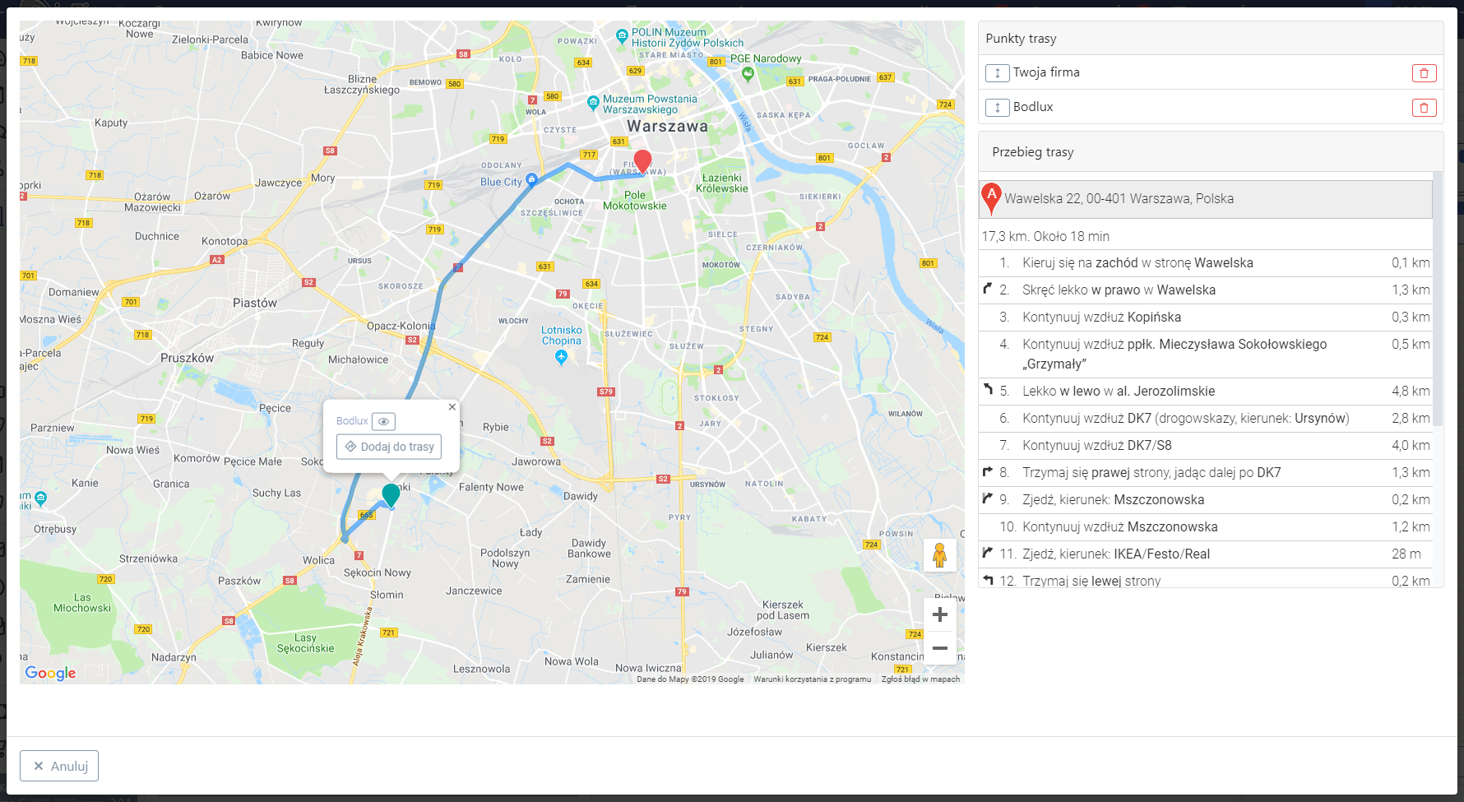Click Pole Mokotowskie label on map
This screenshot has width=1464, height=802.
pyautogui.click(x=635, y=201)
